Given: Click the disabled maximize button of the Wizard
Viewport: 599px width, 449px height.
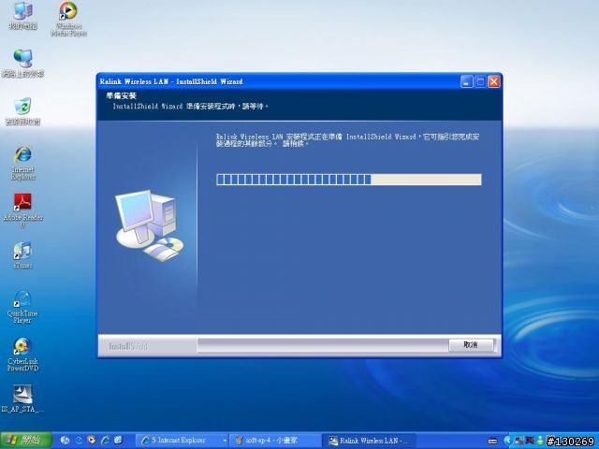Looking at the screenshot, I should point(480,81).
